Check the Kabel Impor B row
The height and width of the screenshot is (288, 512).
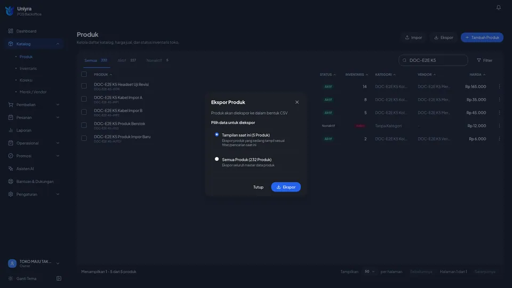(84, 112)
